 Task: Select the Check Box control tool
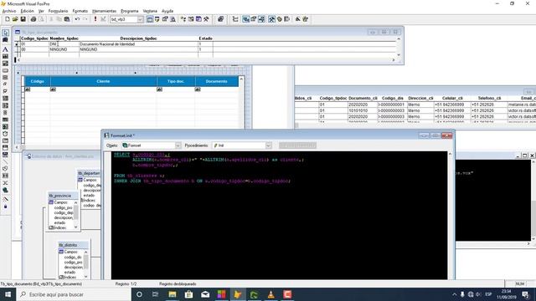tap(6, 91)
